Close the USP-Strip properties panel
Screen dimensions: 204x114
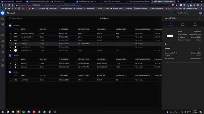[200, 18]
